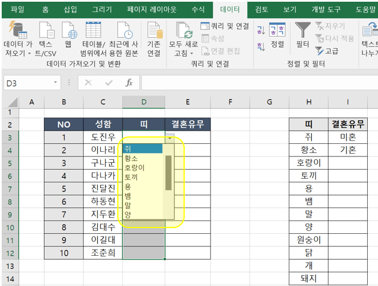Click the NO header cell

[x=63, y=124]
